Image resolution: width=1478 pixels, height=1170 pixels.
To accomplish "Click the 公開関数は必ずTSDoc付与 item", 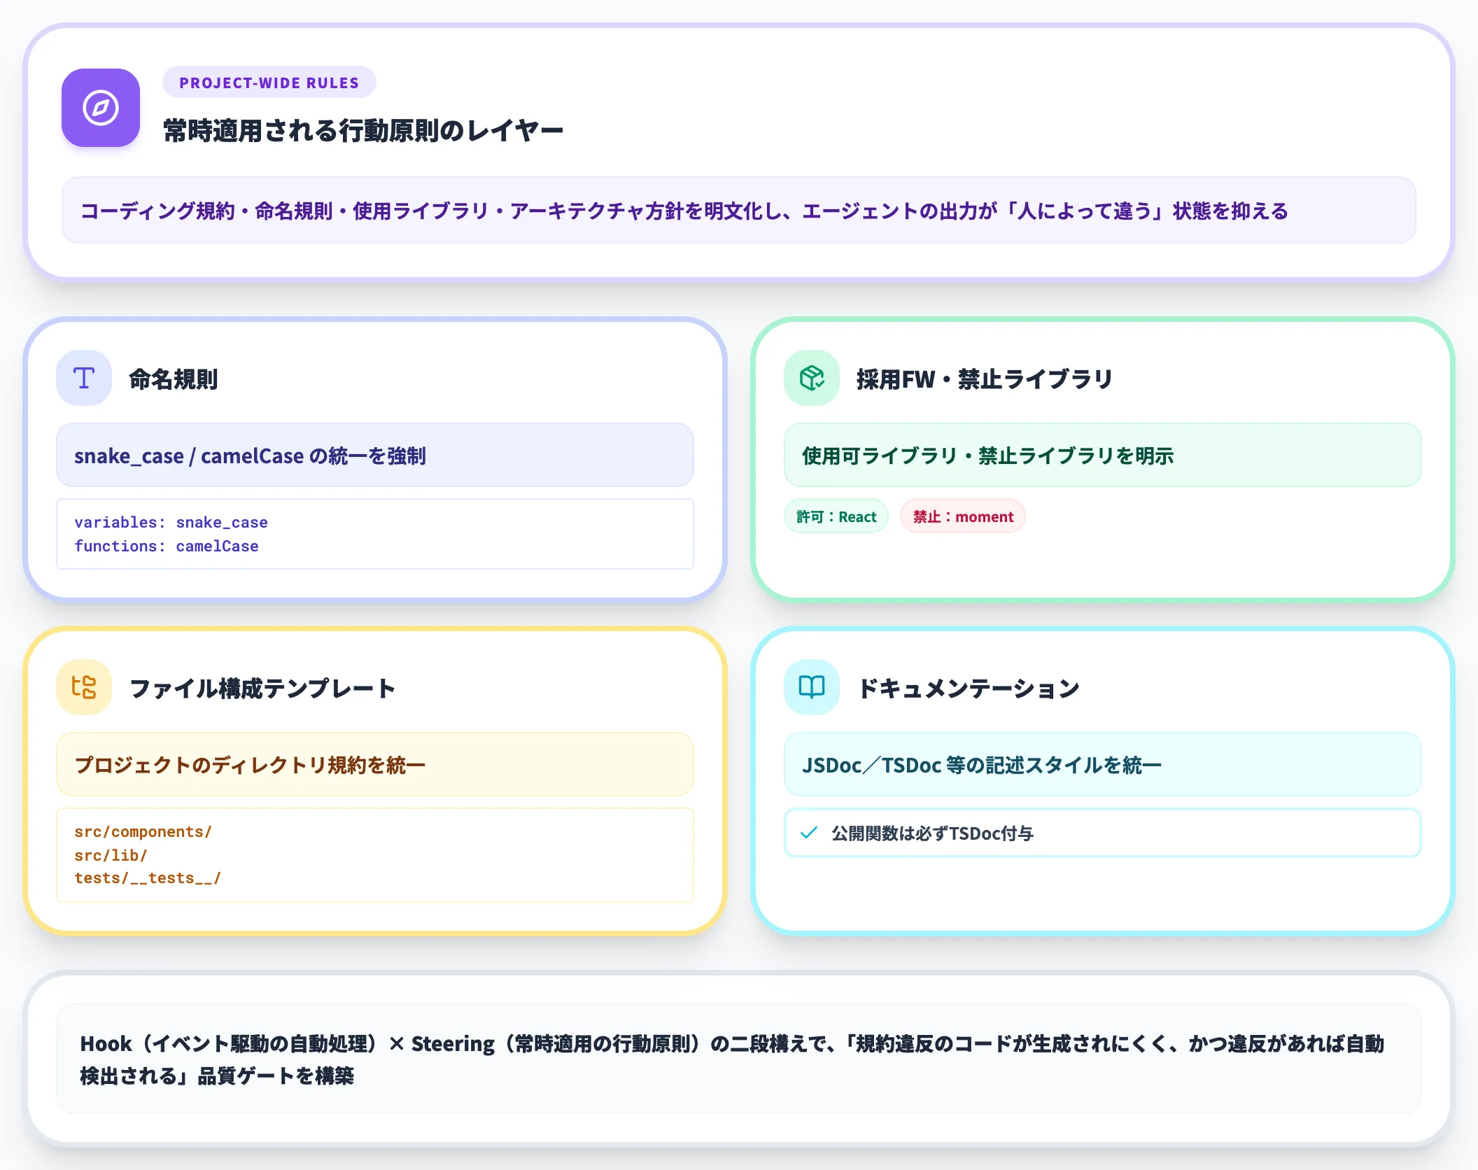I will [1103, 833].
